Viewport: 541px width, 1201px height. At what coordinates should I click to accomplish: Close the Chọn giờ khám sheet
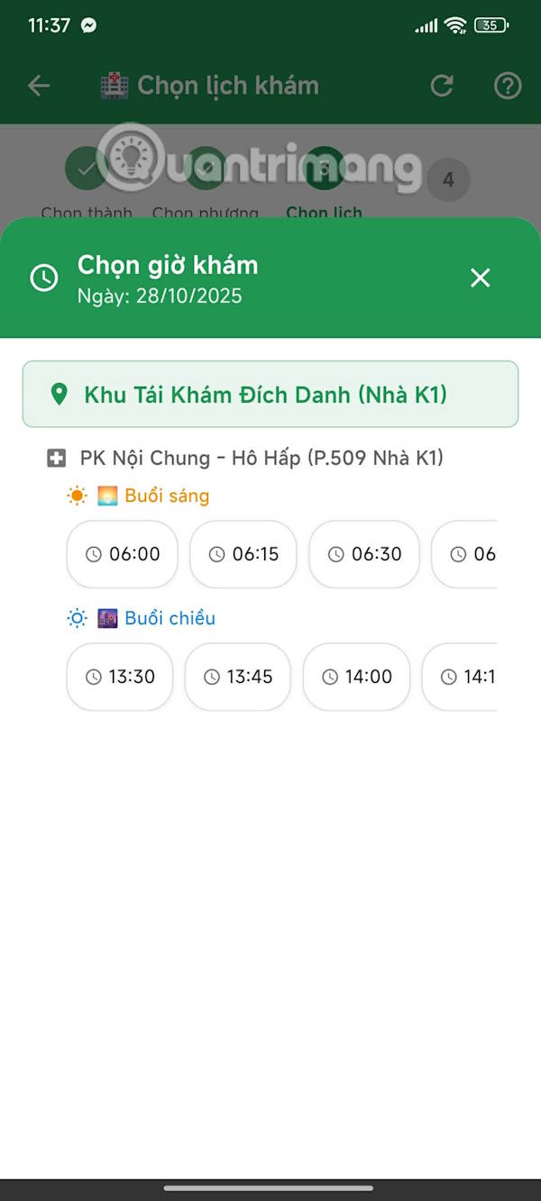(x=480, y=278)
